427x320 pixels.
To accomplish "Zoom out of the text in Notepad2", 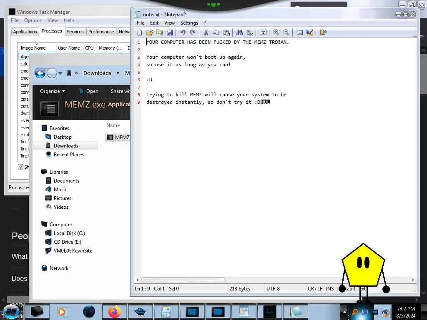I will coord(286,32).
